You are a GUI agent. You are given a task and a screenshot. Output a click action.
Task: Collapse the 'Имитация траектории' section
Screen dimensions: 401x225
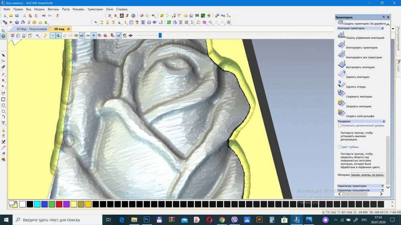click(x=382, y=28)
